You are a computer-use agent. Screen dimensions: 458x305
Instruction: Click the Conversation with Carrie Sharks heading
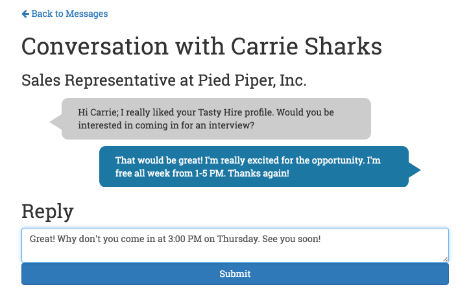(x=202, y=46)
